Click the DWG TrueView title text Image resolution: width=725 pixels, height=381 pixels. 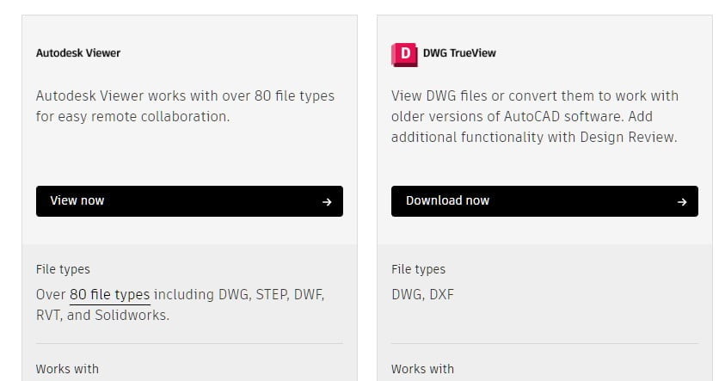click(459, 52)
